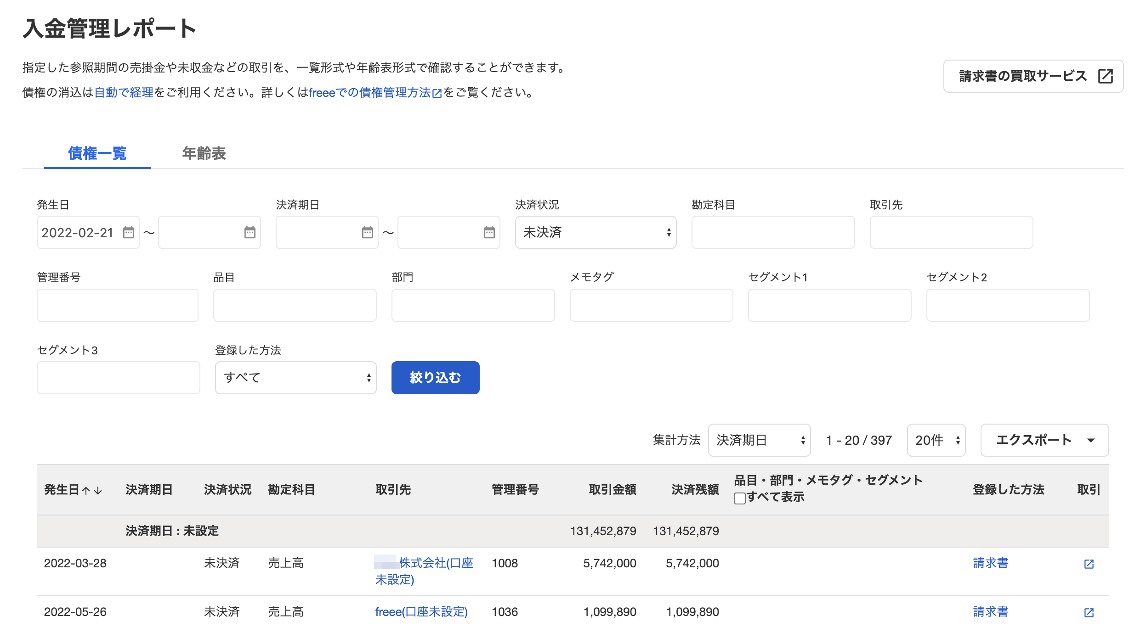Click 発生日 start field showing 2022-02-21

pyautogui.click(x=88, y=232)
